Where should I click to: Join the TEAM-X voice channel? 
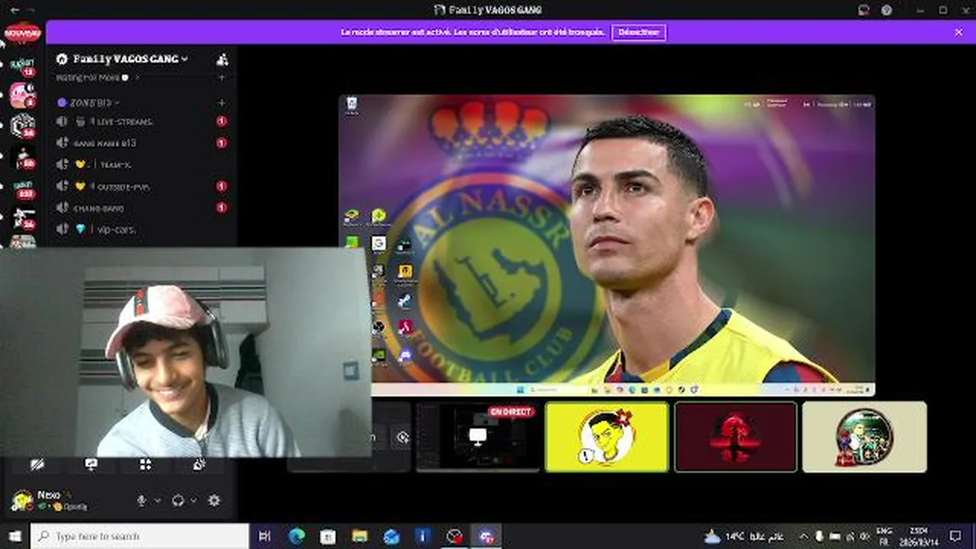[x=141, y=165]
